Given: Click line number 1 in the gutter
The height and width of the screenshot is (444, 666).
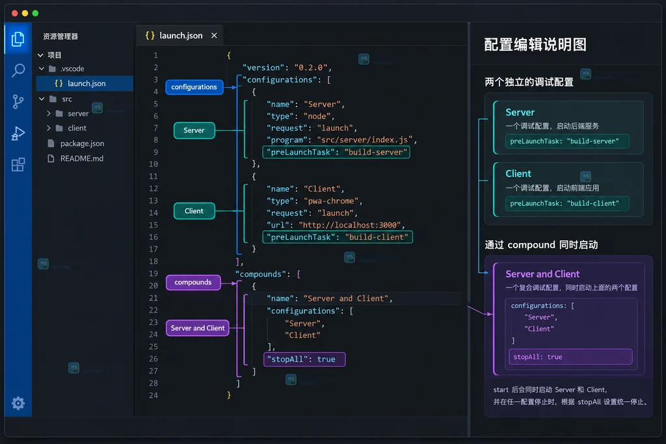Looking at the screenshot, I should 155,55.
